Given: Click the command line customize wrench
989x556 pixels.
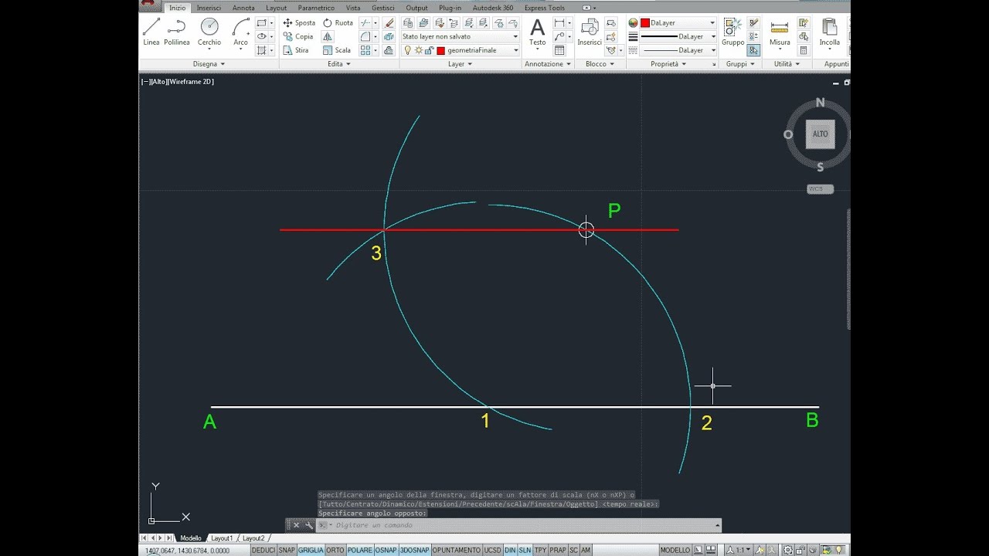Looking at the screenshot, I should click(308, 525).
